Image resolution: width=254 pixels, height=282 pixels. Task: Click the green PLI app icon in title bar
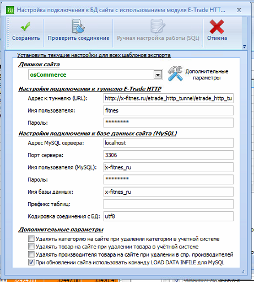pos(10,10)
